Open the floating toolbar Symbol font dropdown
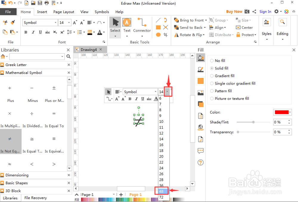This screenshot has height=202, width=298. [x=156, y=92]
